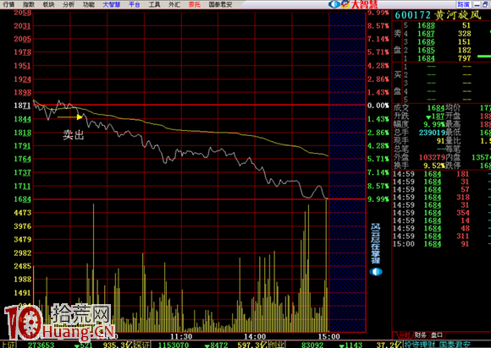Switch to the 财务 tab
Image resolution: width=491 pixels, height=348 pixels.
tap(420, 335)
